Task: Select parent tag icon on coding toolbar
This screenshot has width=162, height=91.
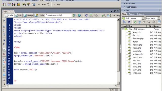Action: pos(4,40)
